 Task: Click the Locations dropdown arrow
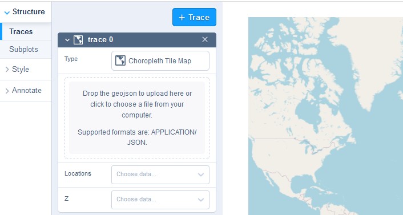pos(201,175)
